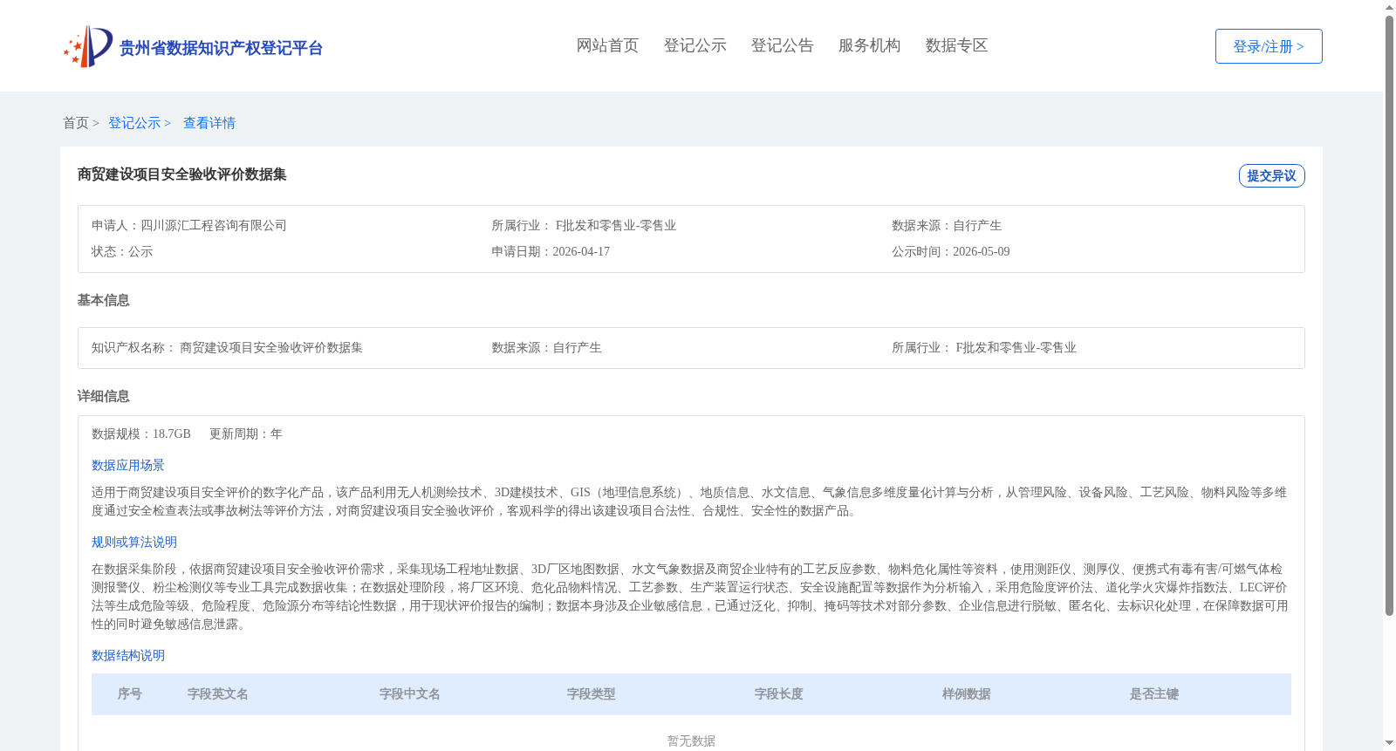Click 数据来源：自行产生 in top info box
The width and height of the screenshot is (1396, 751).
[947, 225]
